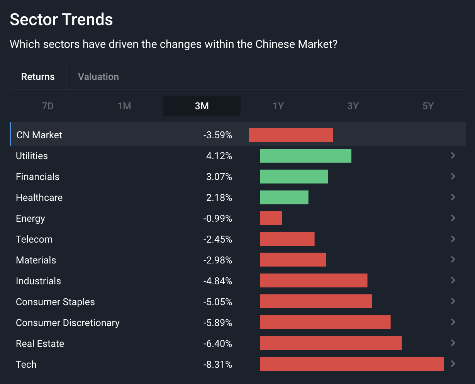Click the green Utilities return bar
This screenshot has height=384, width=475.
pos(305,156)
